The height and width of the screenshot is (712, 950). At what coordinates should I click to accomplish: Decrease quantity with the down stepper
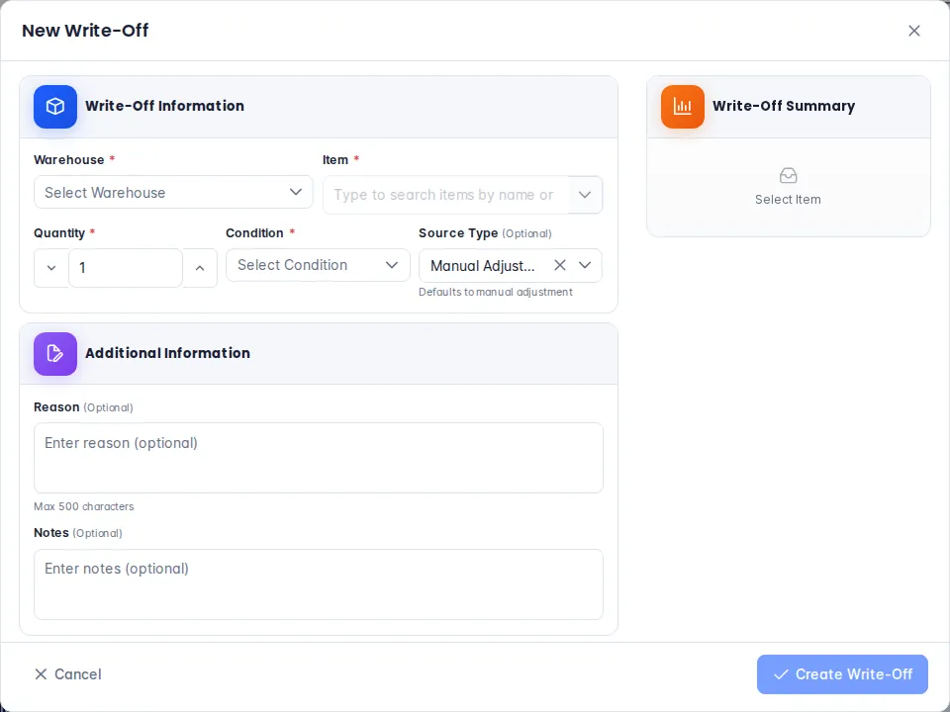(x=51, y=268)
